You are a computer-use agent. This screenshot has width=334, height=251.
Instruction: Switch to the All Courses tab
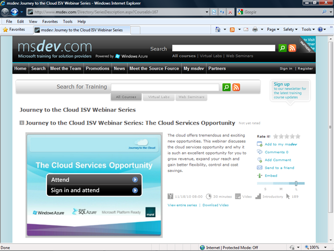click(126, 97)
